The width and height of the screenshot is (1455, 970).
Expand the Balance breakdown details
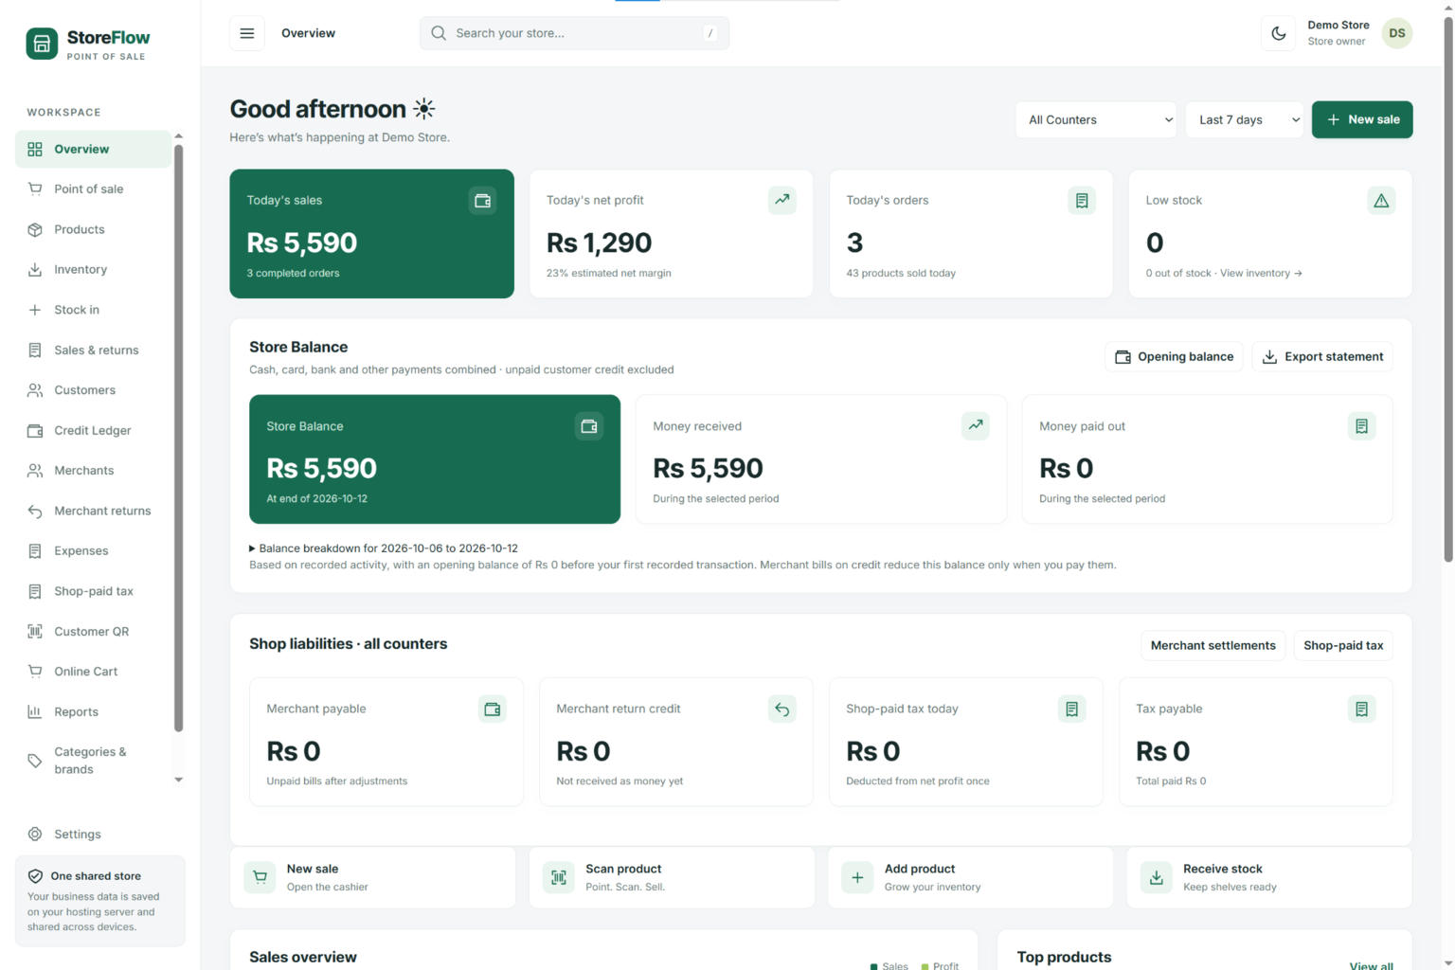click(x=384, y=548)
